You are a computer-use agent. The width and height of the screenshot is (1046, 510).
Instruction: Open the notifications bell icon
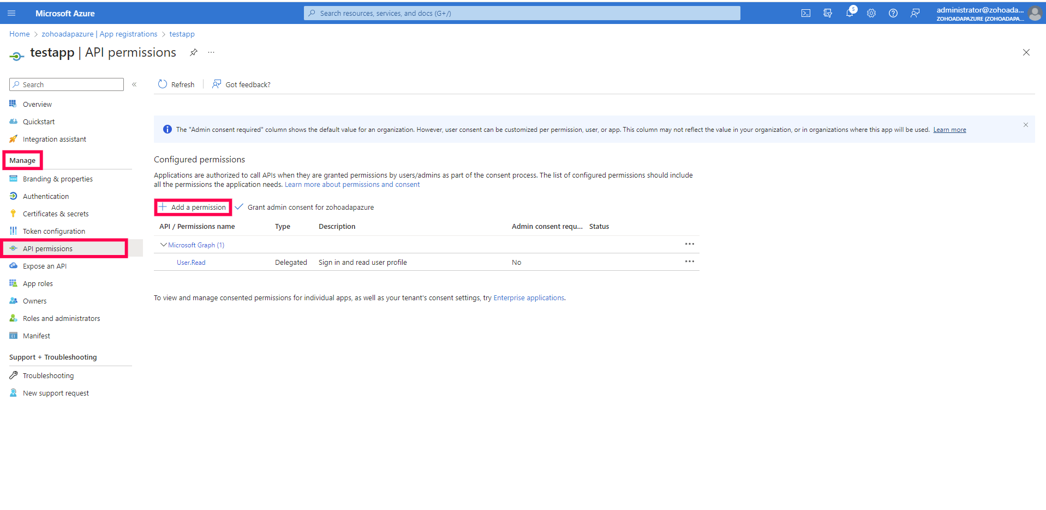850,13
